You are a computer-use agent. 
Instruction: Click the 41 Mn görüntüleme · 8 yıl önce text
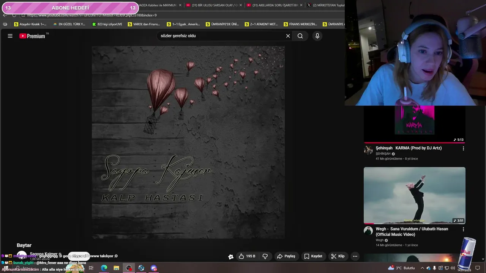396,159
